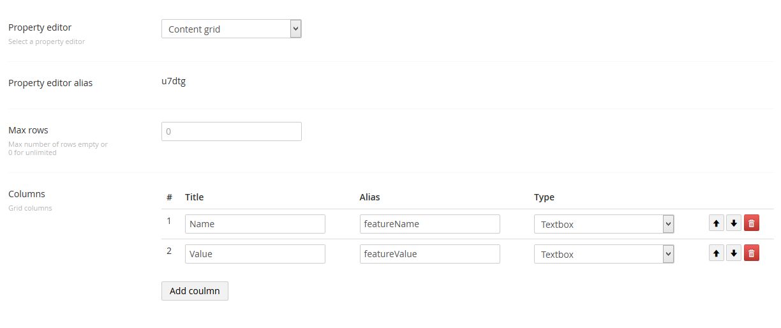The image size is (781, 328).
Task: Focus the Max rows input field
Action: coord(231,131)
